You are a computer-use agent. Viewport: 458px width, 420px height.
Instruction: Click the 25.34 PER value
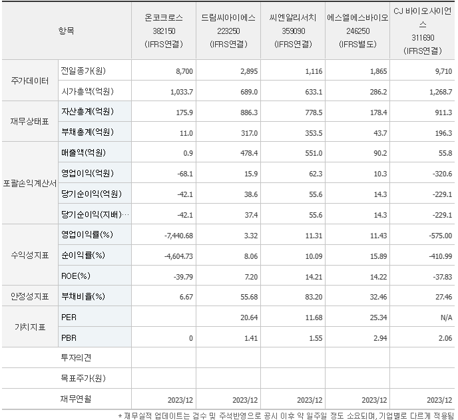coord(379,317)
